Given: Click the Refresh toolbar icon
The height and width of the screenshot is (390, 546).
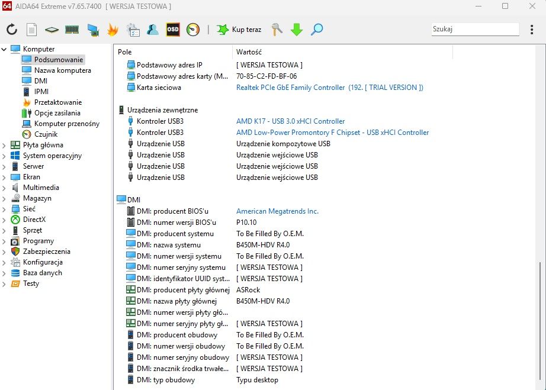Looking at the screenshot, I should coord(12,30).
